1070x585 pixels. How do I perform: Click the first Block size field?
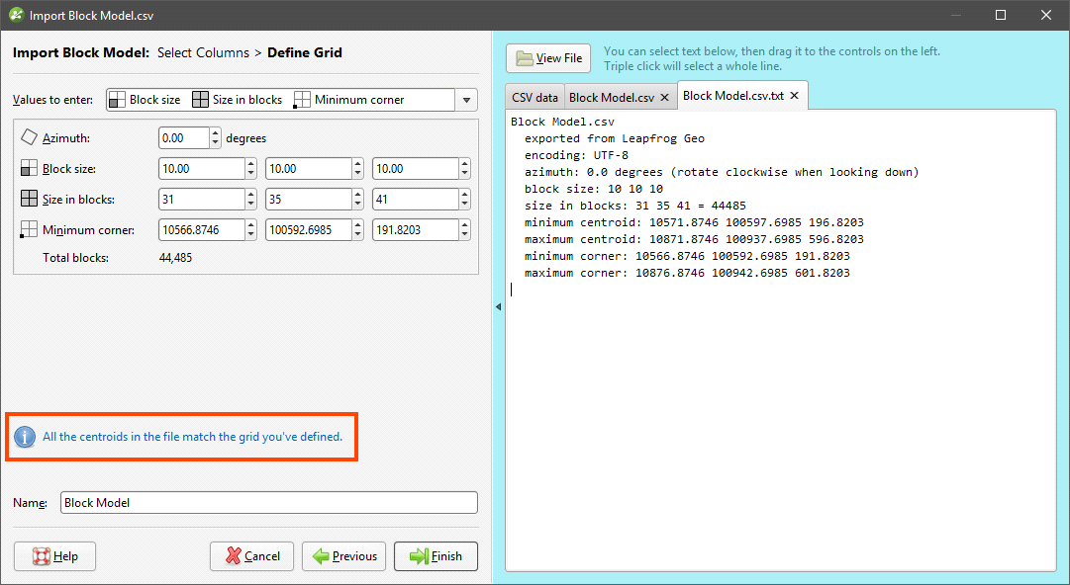201,168
